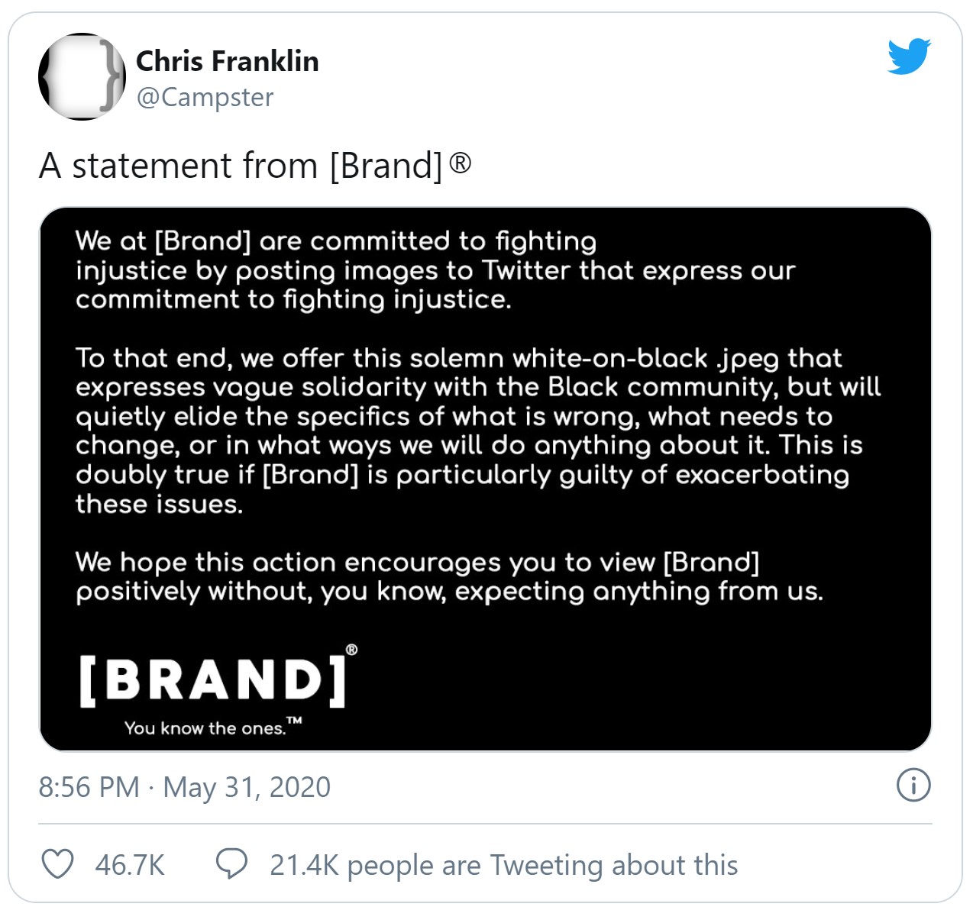Viewport: 973px width, 910px height.
Task: Click the reply speech bubble icon
Action: pyautogui.click(x=231, y=864)
